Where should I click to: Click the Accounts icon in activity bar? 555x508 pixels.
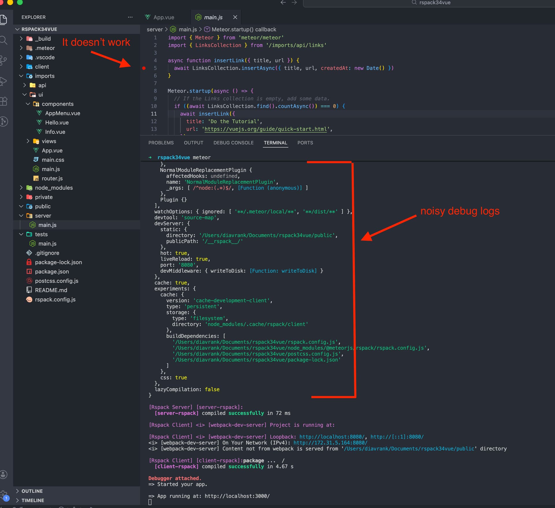coord(3,474)
